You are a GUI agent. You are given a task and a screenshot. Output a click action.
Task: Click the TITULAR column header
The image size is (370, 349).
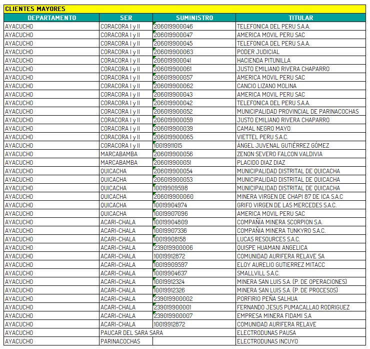pos(300,18)
